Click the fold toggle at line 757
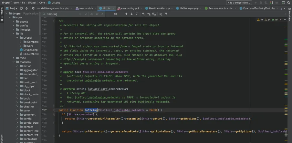Viewport: 292px width, 143px height. tap(54, 110)
